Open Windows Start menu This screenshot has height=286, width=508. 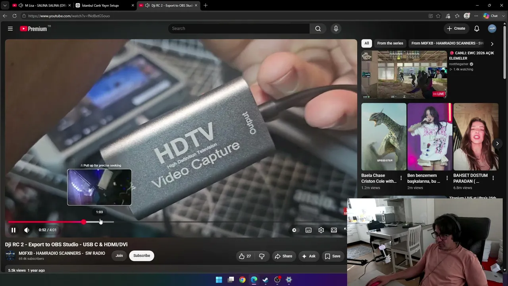(219, 280)
